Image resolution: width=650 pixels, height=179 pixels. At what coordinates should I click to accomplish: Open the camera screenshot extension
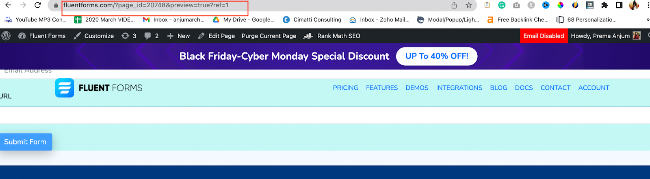pos(516,5)
